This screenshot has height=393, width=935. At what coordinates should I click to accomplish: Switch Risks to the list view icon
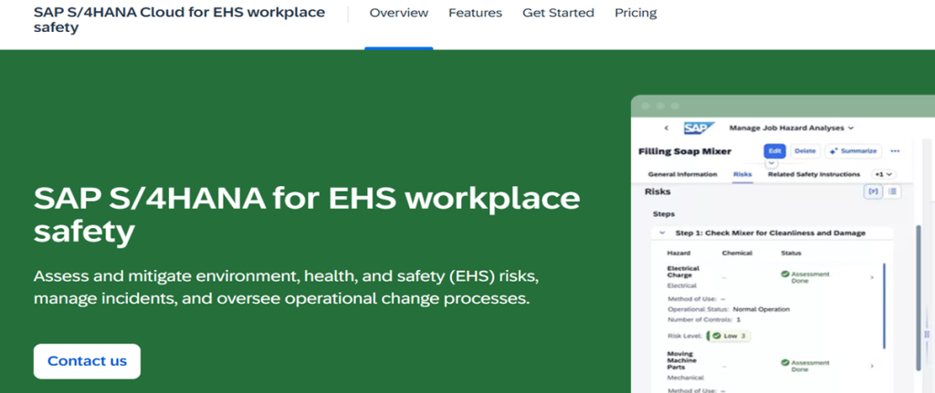892,191
